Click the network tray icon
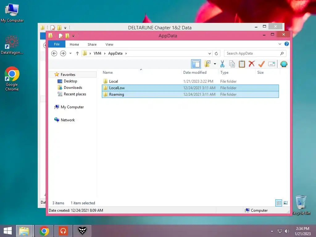Viewport: 316px width, 237px height. [x=280, y=231]
